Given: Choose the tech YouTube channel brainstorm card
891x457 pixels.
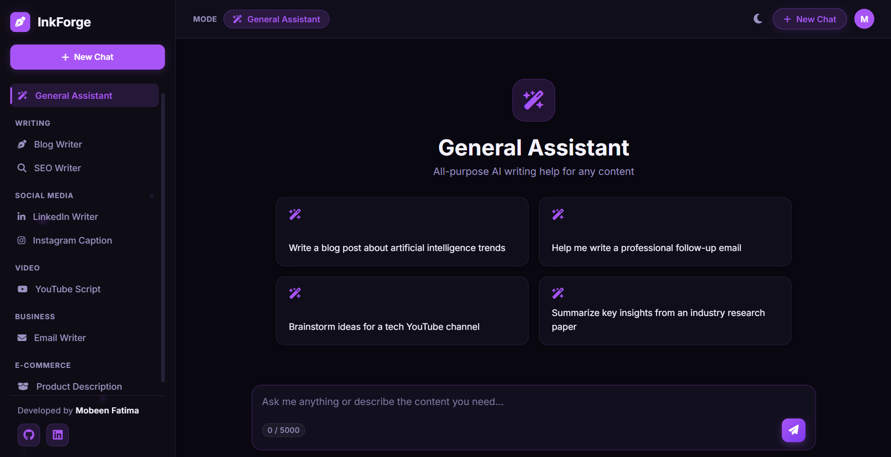Looking at the screenshot, I should (402, 311).
